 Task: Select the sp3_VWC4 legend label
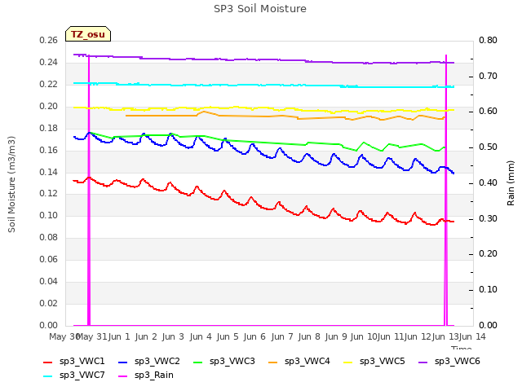pyautogui.click(x=307, y=361)
